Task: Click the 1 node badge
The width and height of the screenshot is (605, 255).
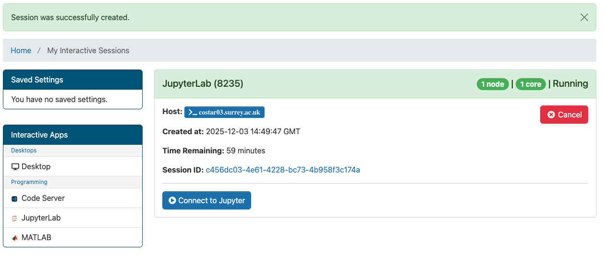Action: click(x=493, y=84)
